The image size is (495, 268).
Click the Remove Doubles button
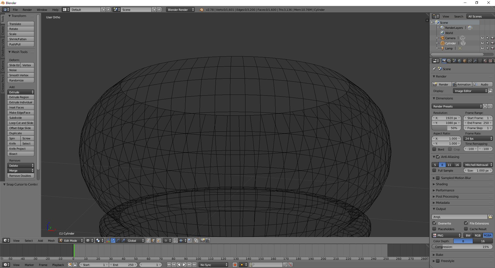click(21, 176)
